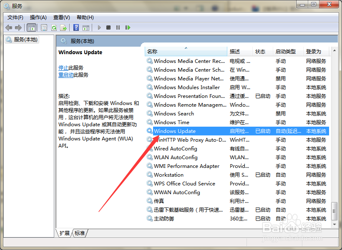The width and height of the screenshot is (342, 250).
Task: Sort by the 启动类型 column header
Action: point(288,52)
